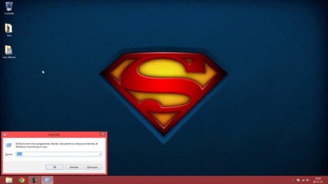Click the Parcourir... button

coord(93,167)
